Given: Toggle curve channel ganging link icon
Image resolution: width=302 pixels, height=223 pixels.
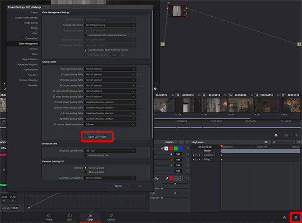Looking at the screenshot, I should tap(162, 148).
